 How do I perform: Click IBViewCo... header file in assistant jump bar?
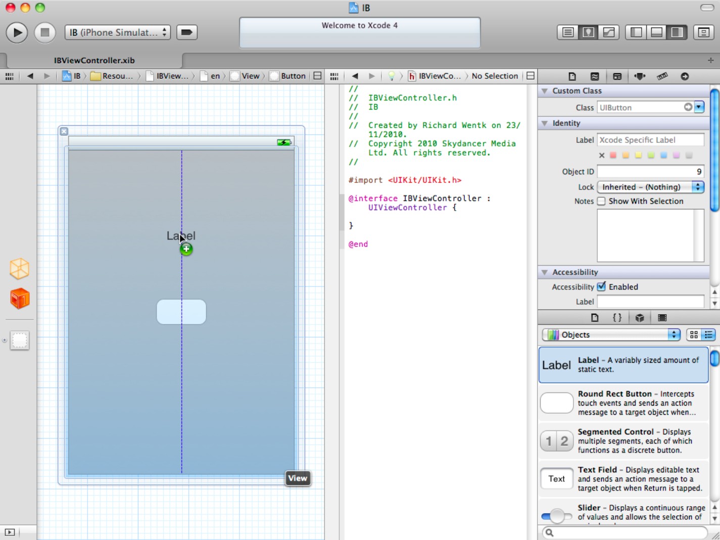435,76
